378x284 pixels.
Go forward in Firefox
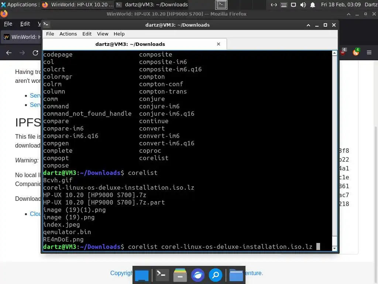coord(22,53)
